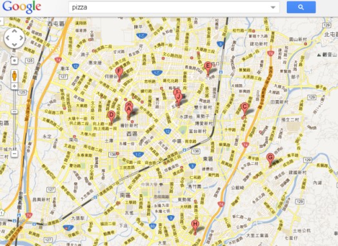The width and height of the screenshot is (338, 246).
Task: Click the Google logo
Action: tap(21, 7)
